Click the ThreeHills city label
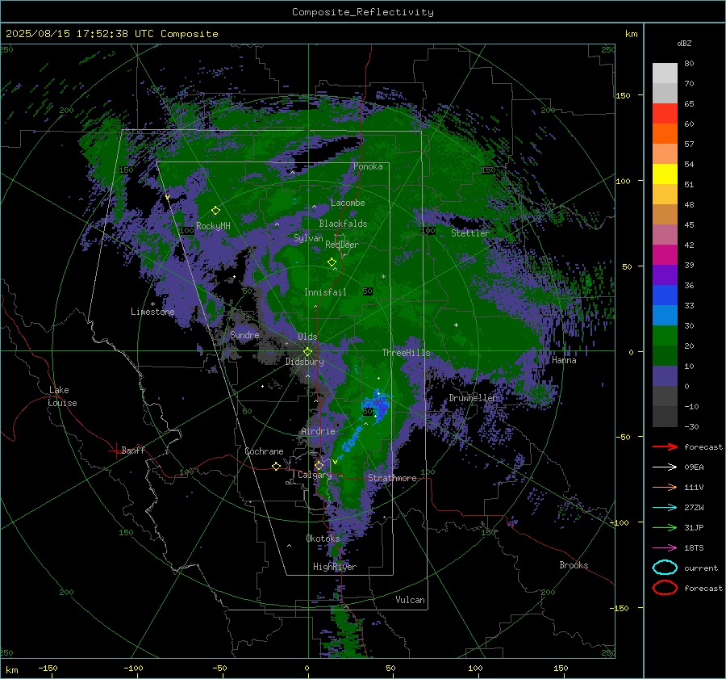 406,353
